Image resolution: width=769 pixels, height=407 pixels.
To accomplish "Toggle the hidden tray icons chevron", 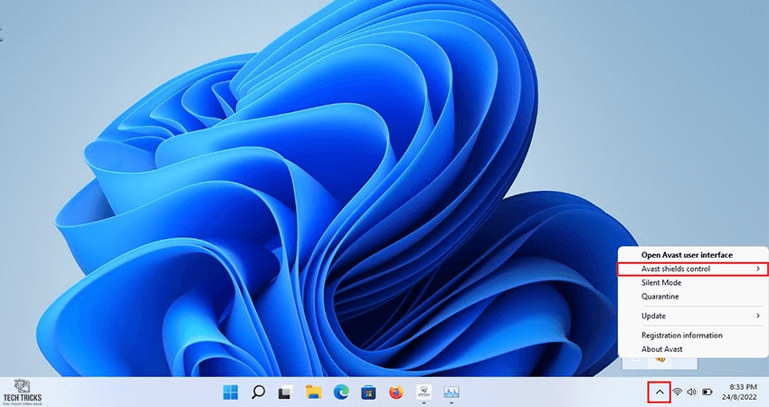I will (660, 392).
